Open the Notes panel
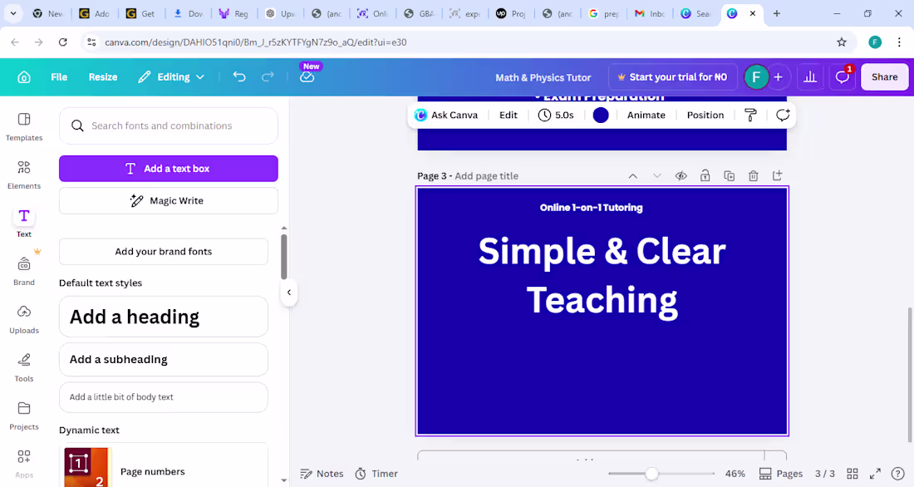Image resolution: width=914 pixels, height=487 pixels. 322,474
